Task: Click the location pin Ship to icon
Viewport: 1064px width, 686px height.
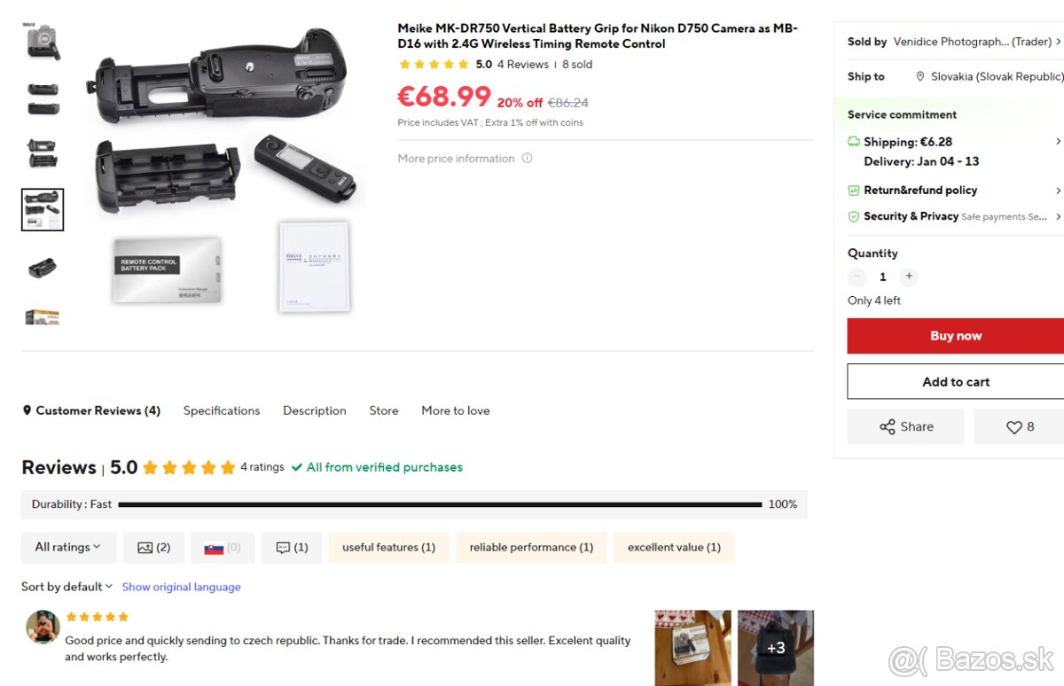Action: coord(920,77)
